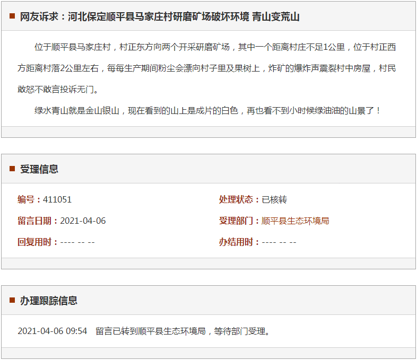Image resolution: width=417 pixels, height=360 pixels.
Task: Click the 已核转 status value
Action: 274,200
